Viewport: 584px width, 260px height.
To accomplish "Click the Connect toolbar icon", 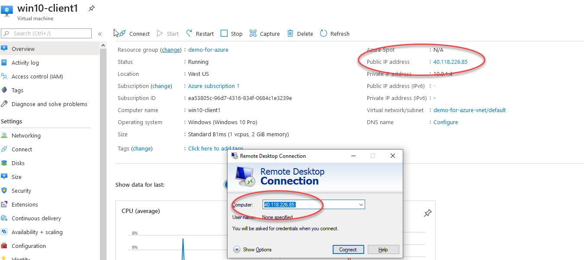I will pyautogui.click(x=122, y=33).
